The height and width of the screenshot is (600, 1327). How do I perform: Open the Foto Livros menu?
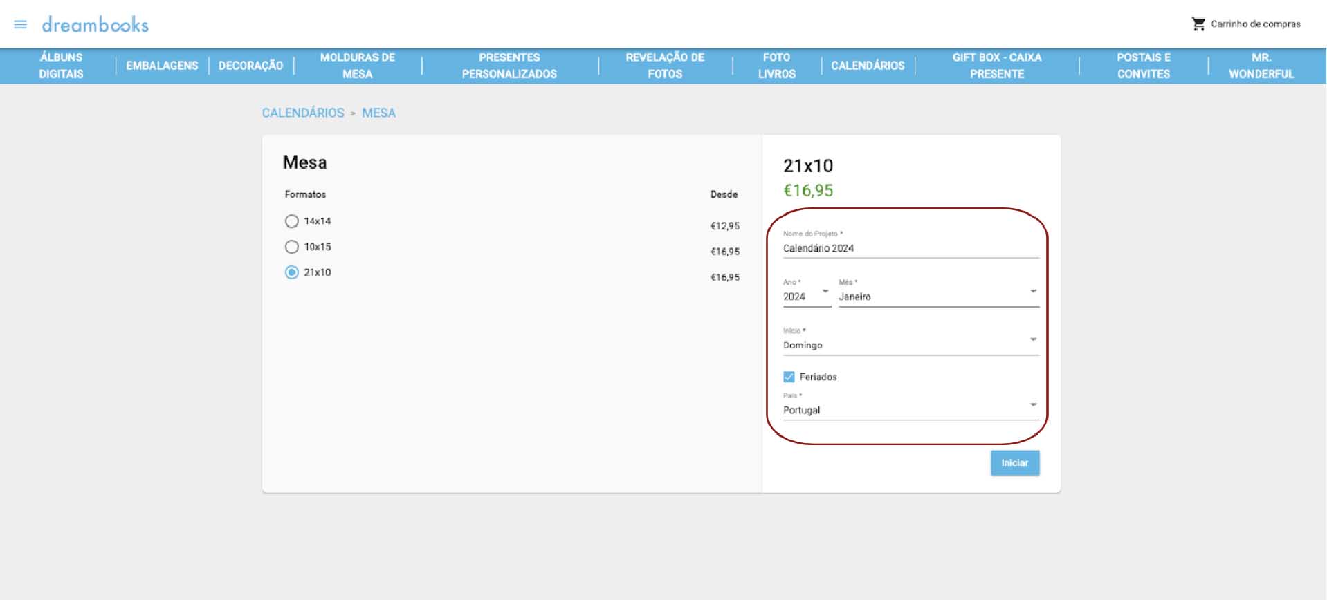(776, 66)
